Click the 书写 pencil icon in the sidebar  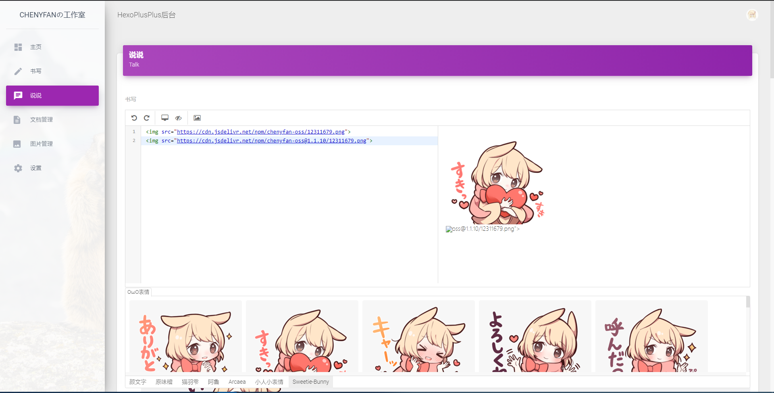point(18,71)
